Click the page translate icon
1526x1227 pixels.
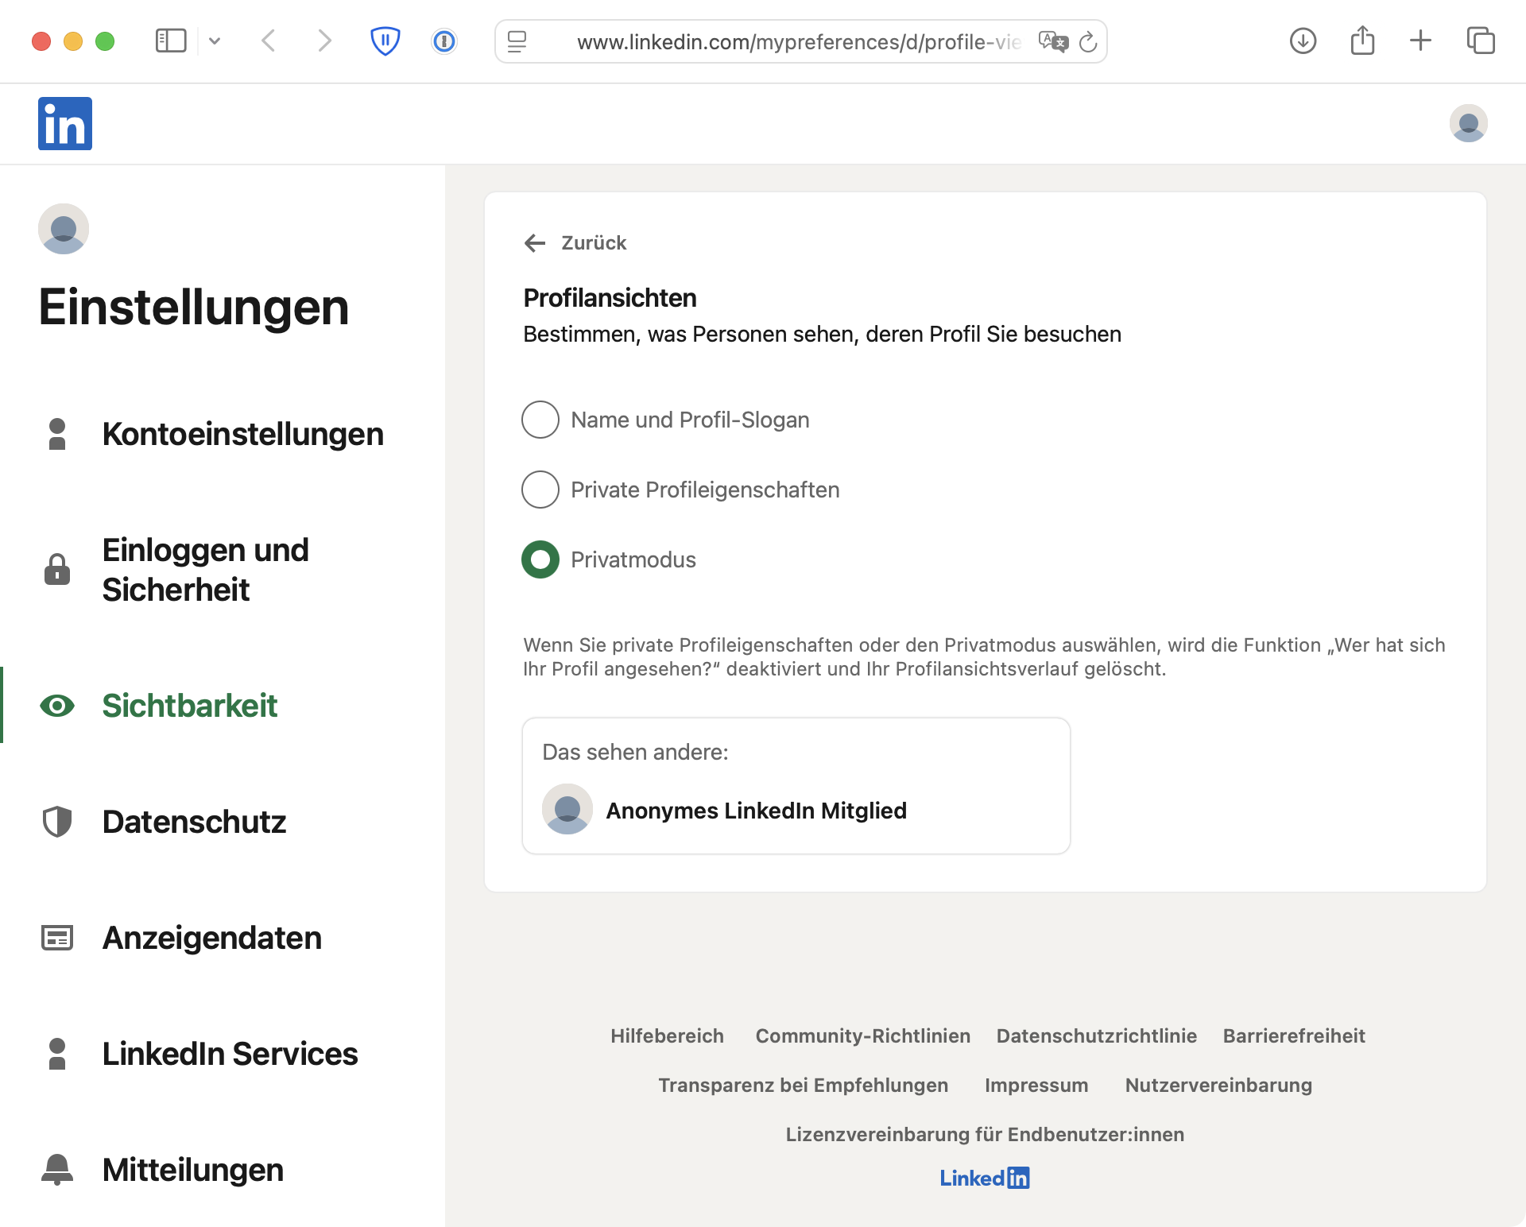1053,41
